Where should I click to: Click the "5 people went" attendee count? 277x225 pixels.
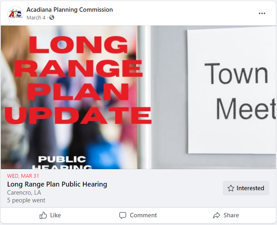[x=26, y=200]
